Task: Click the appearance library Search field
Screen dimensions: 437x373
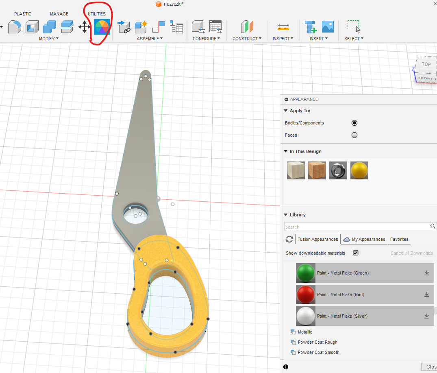Action: coord(357,227)
